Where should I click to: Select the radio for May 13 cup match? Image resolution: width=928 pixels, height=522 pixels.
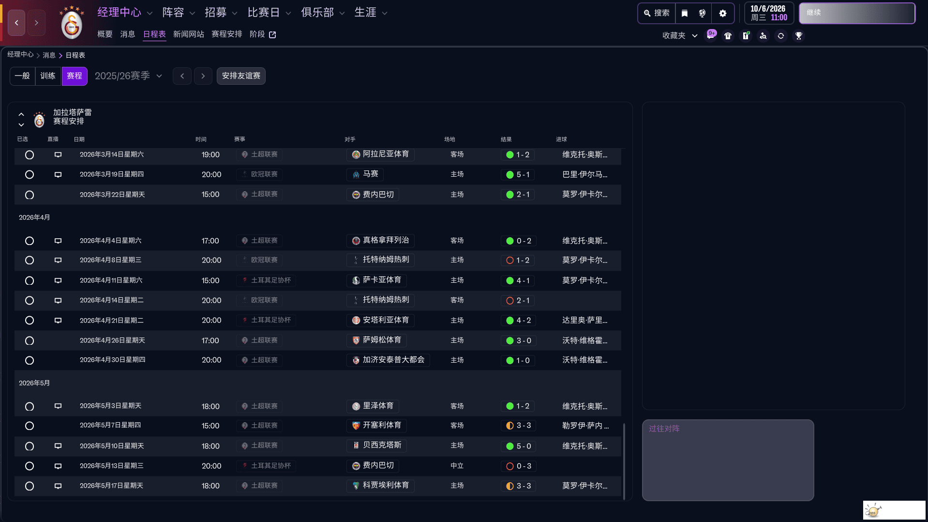30,466
